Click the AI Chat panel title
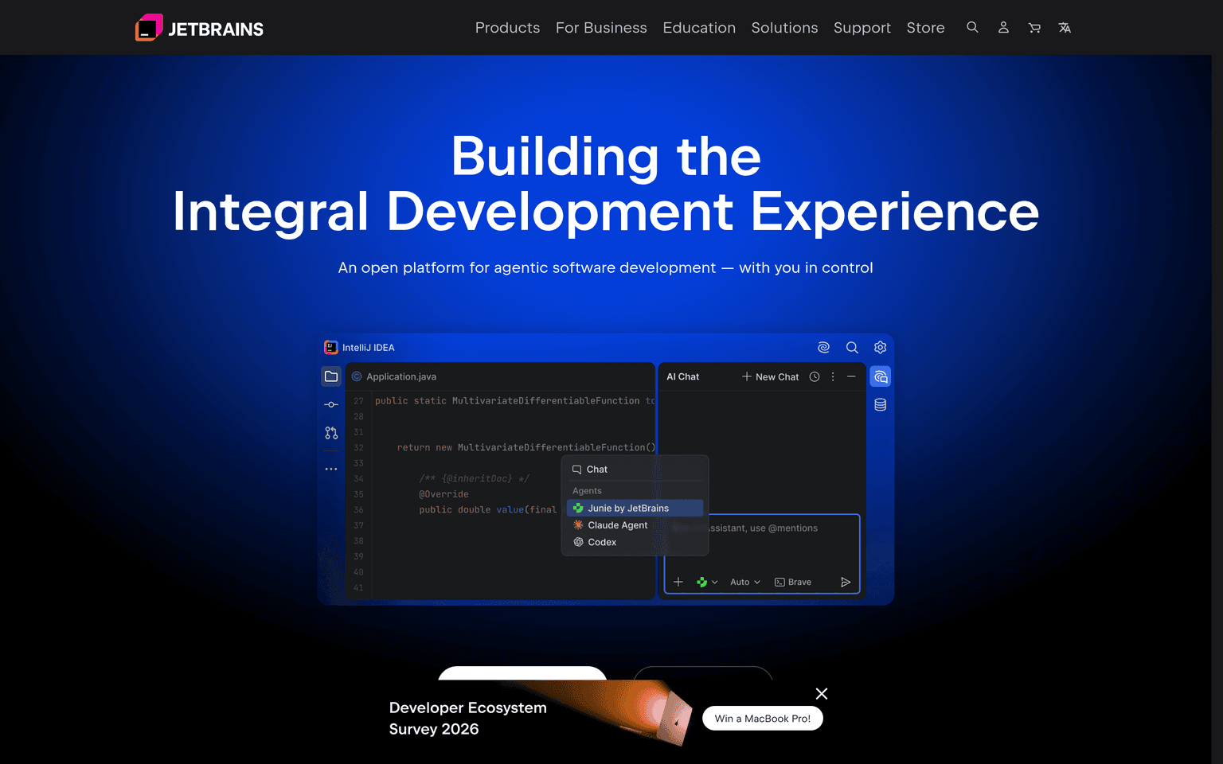 point(682,376)
